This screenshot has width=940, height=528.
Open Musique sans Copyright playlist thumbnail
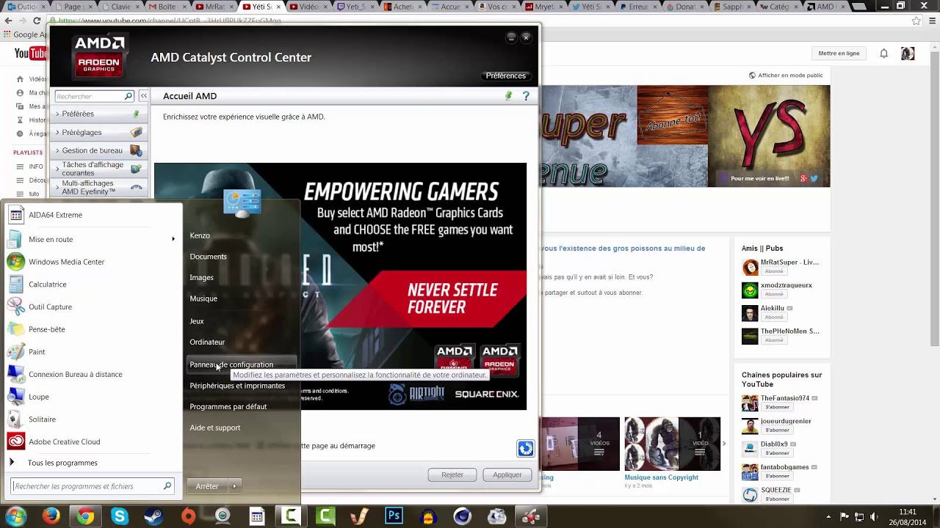pos(672,444)
